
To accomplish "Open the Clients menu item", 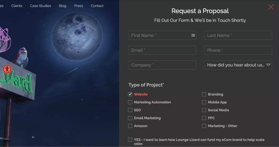I will click(17, 6).
